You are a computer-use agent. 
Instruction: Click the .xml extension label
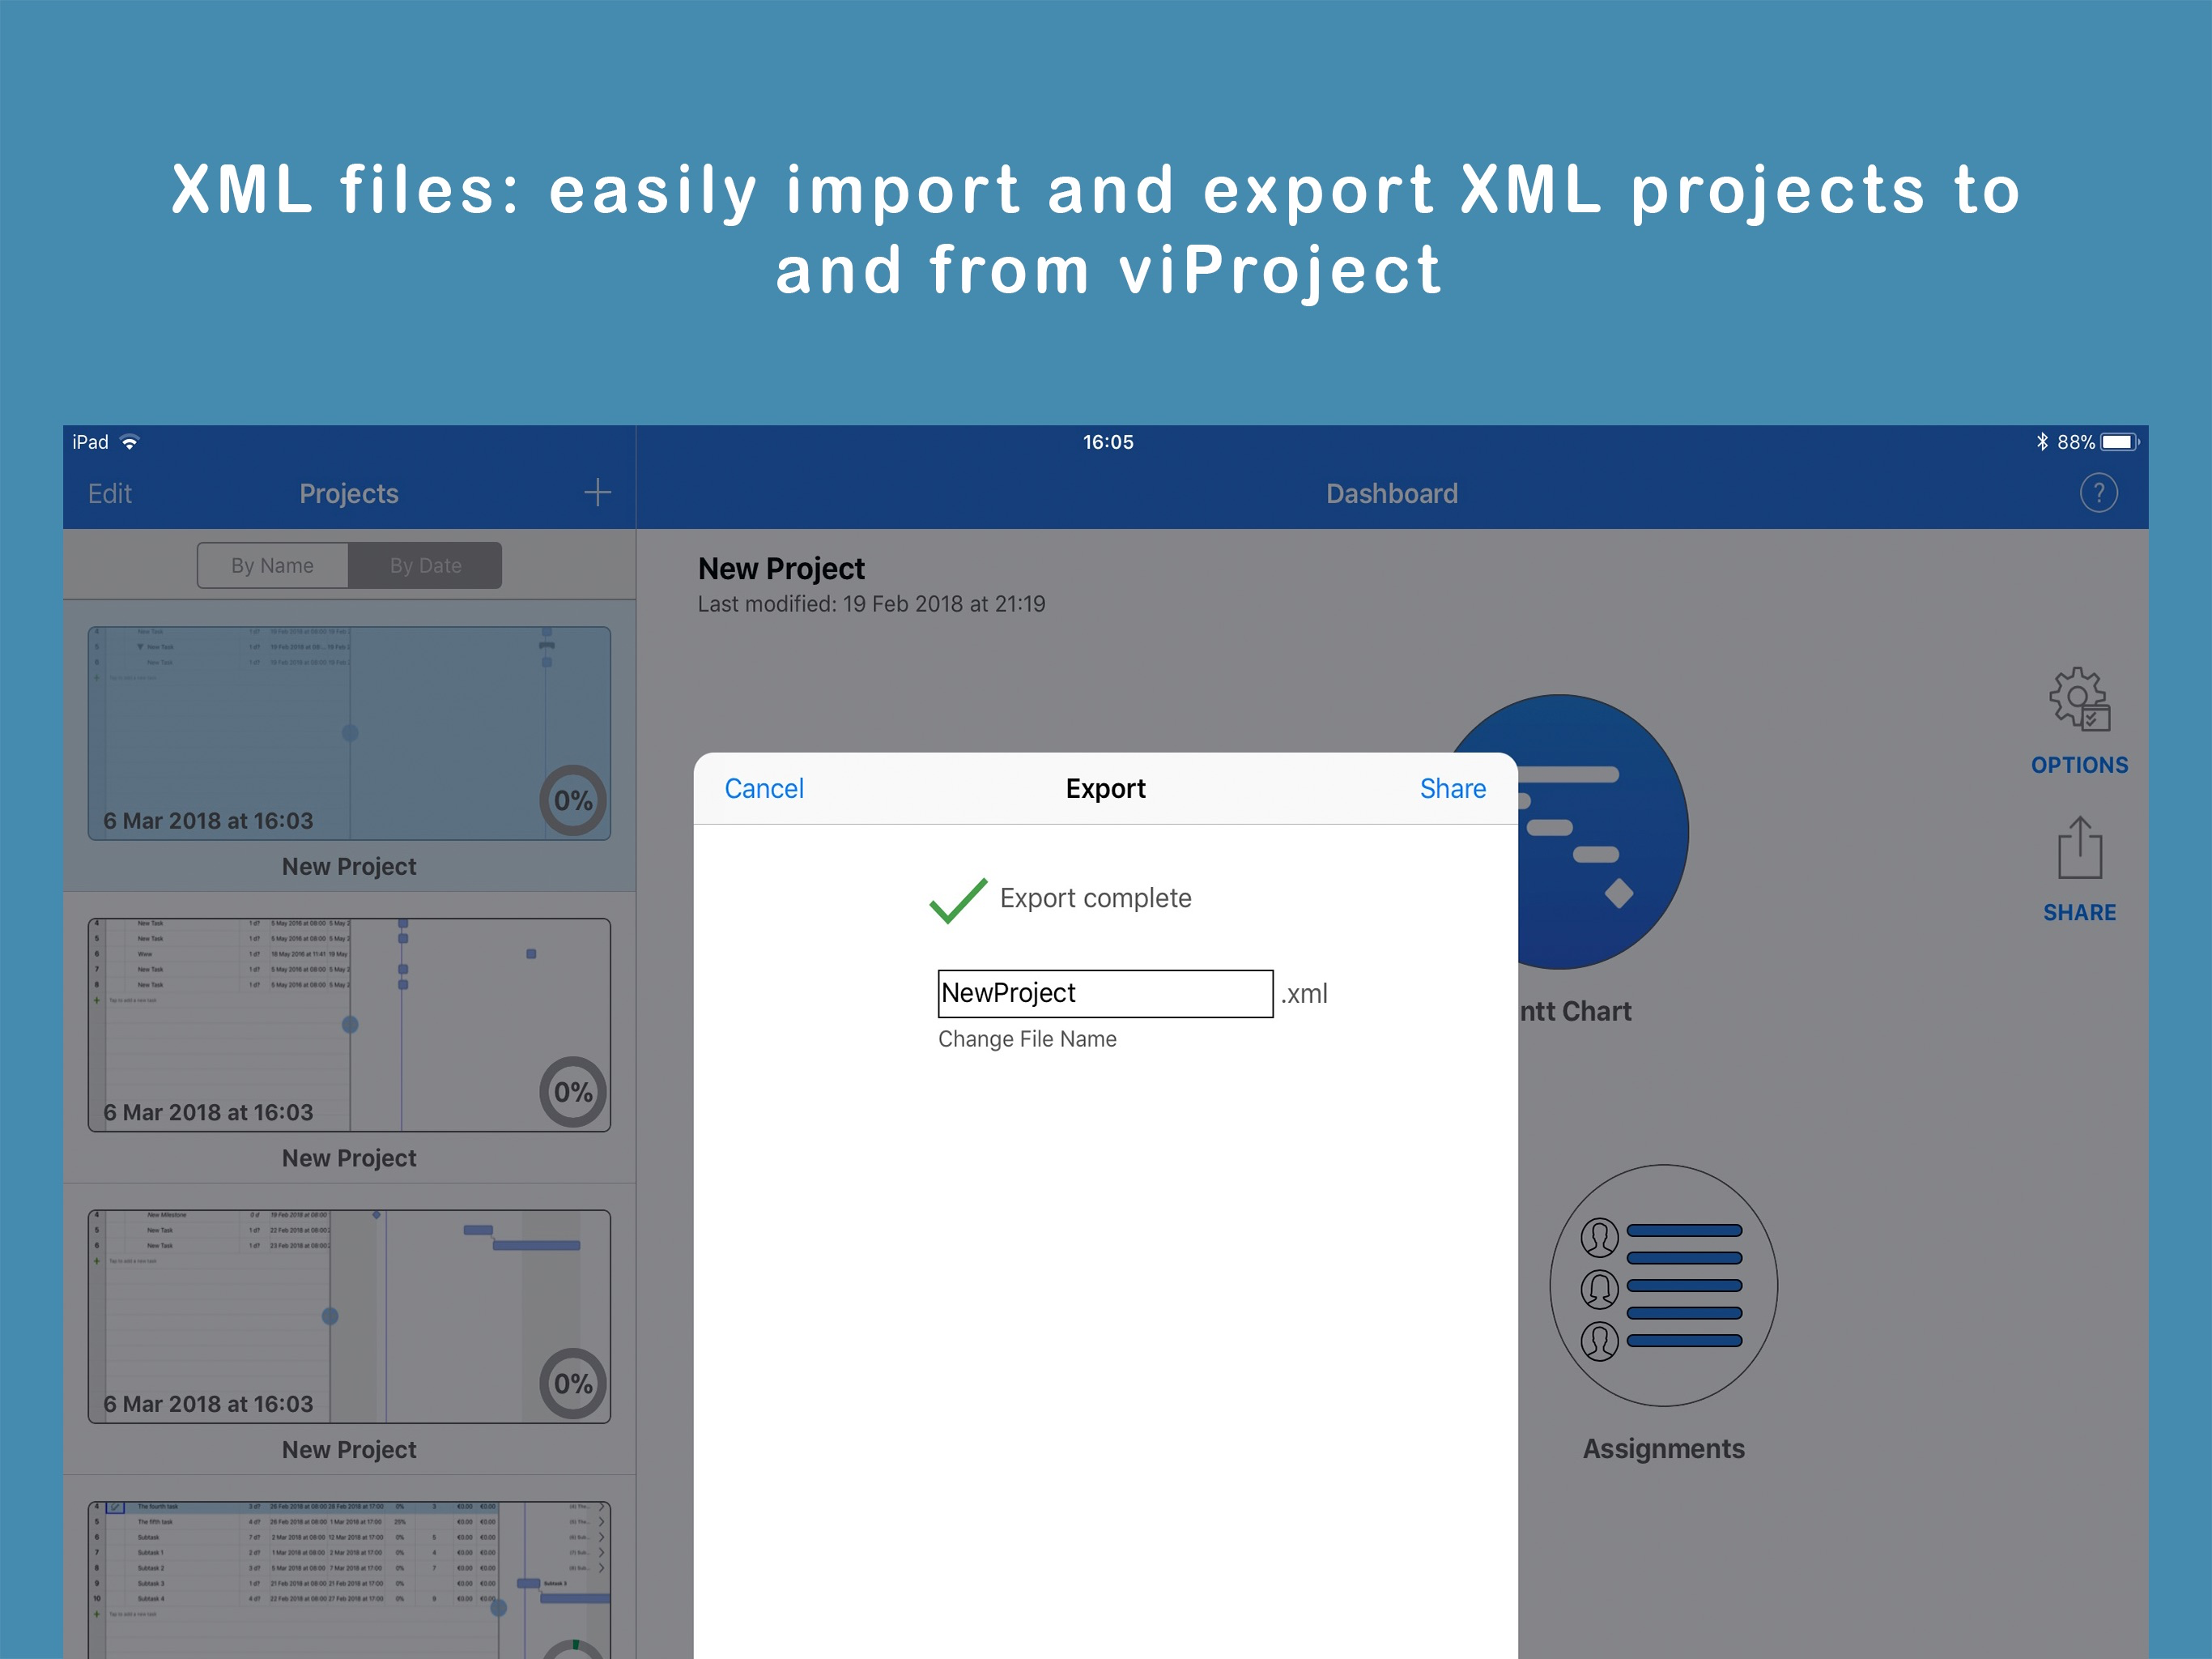[x=1304, y=994]
